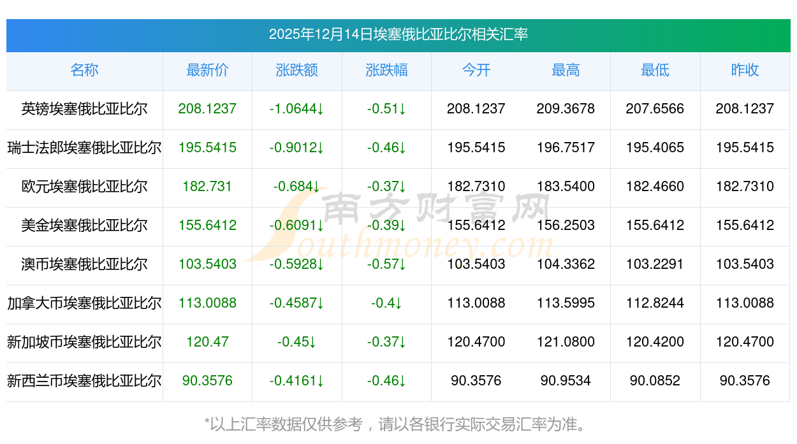The height and width of the screenshot is (444, 797).
Task: Open the 英镑埃塞俄比亚比尔 row name
Action: pyautogui.click(x=84, y=109)
